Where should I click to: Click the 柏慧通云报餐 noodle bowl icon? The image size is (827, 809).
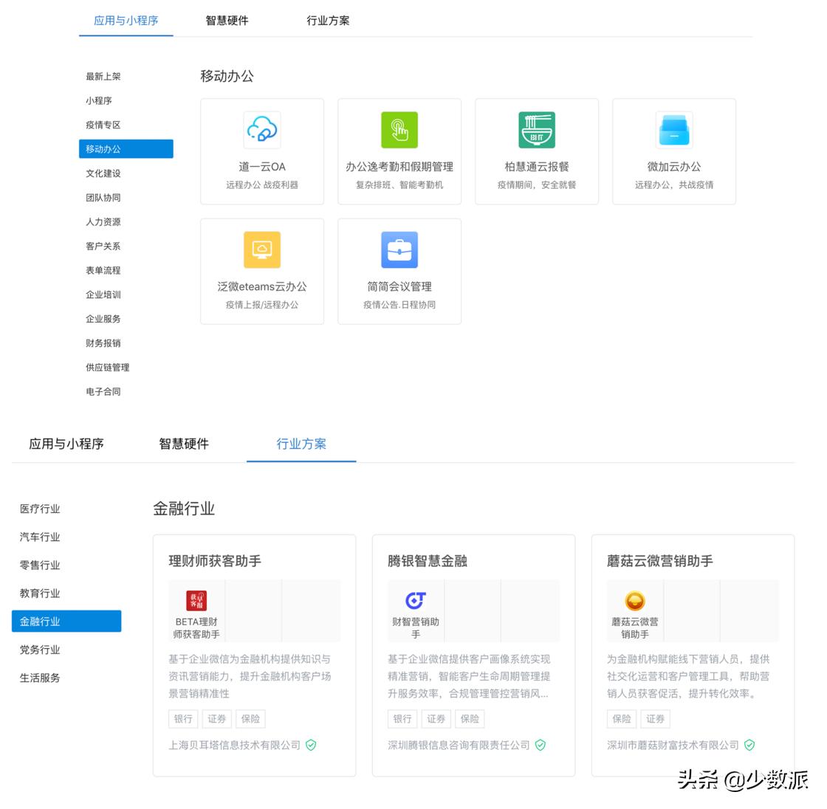[537, 130]
